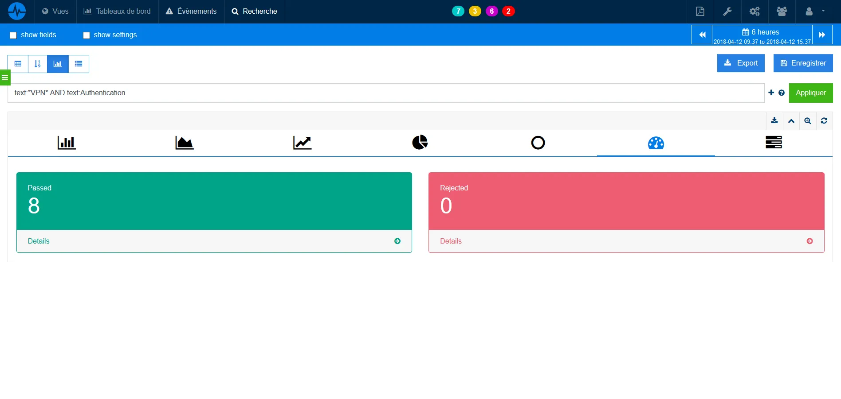Switch to the area chart visualization
This screenshot has height=399, width=841.
pos(184,143)
